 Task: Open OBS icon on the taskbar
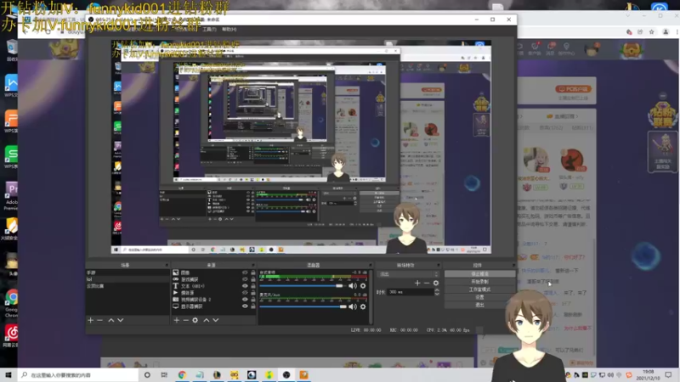(286, 375)
